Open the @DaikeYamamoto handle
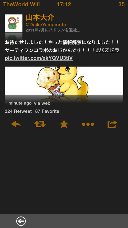 tap(46, 25)
